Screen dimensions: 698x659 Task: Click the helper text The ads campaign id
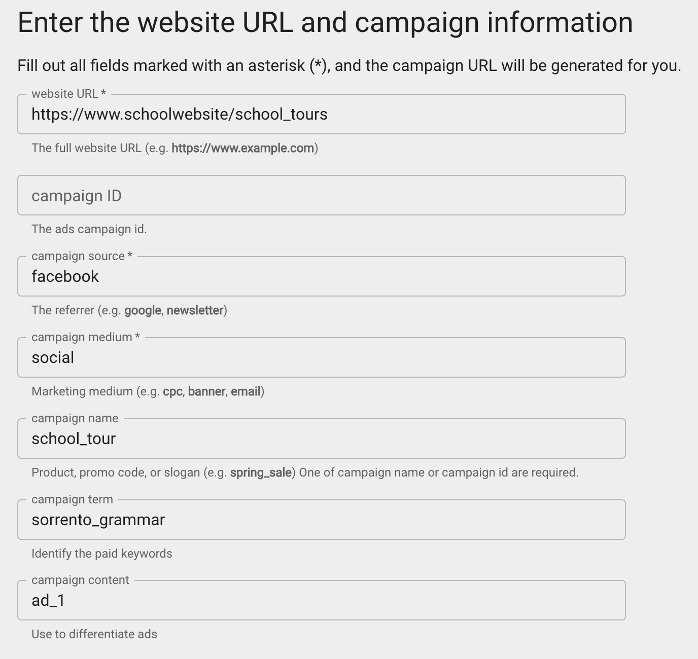pos(89,229)
